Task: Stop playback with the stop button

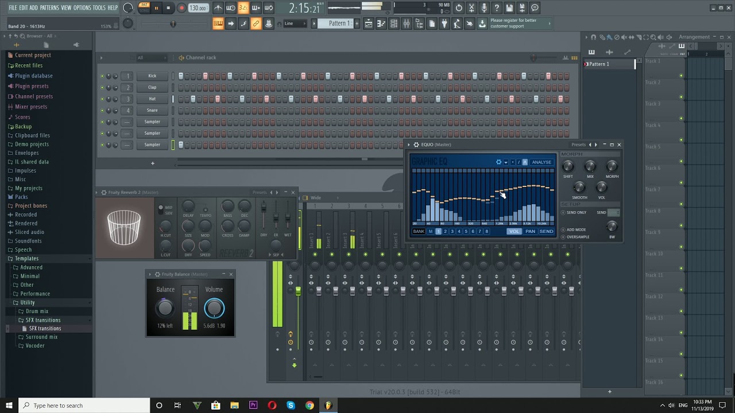Action: click(168, 8)
